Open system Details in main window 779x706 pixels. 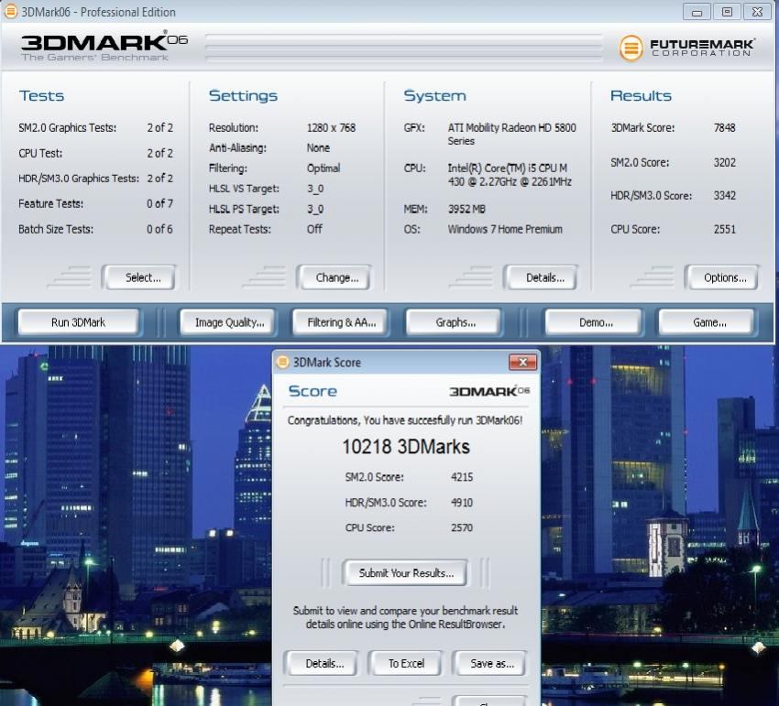[x=541, y=277]
